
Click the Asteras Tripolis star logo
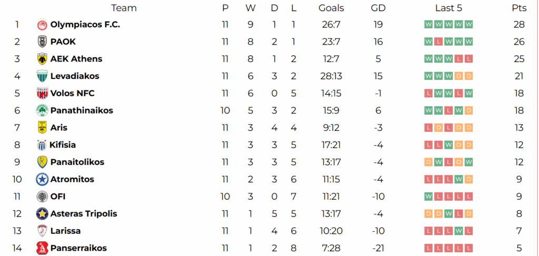pyautogui.click(x=42, y=214)
